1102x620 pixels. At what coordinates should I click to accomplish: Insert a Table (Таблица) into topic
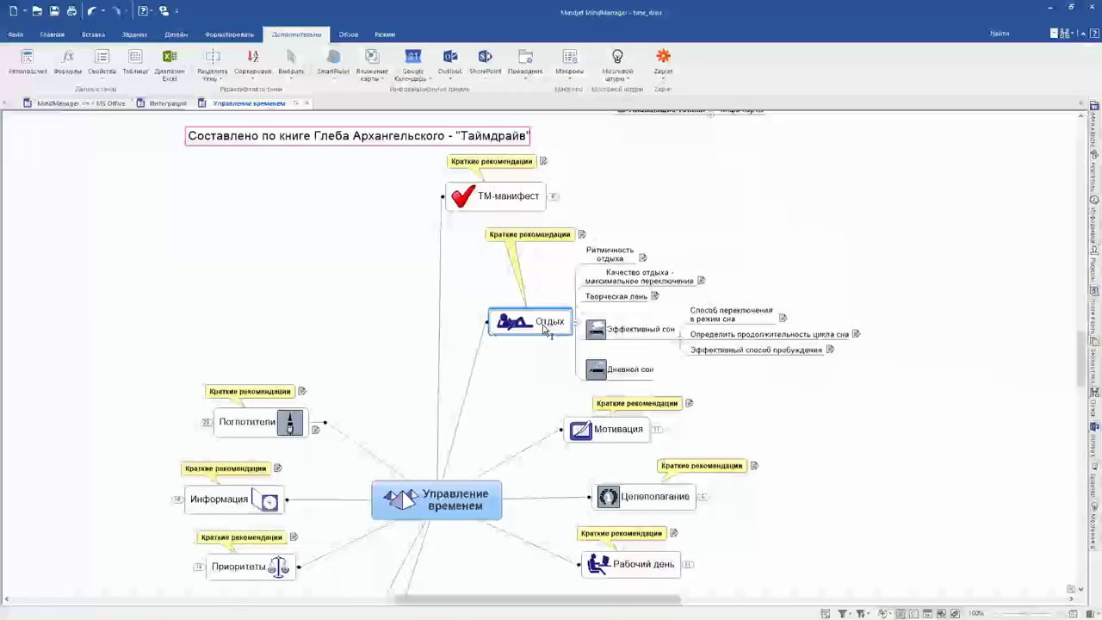point(135,63)
